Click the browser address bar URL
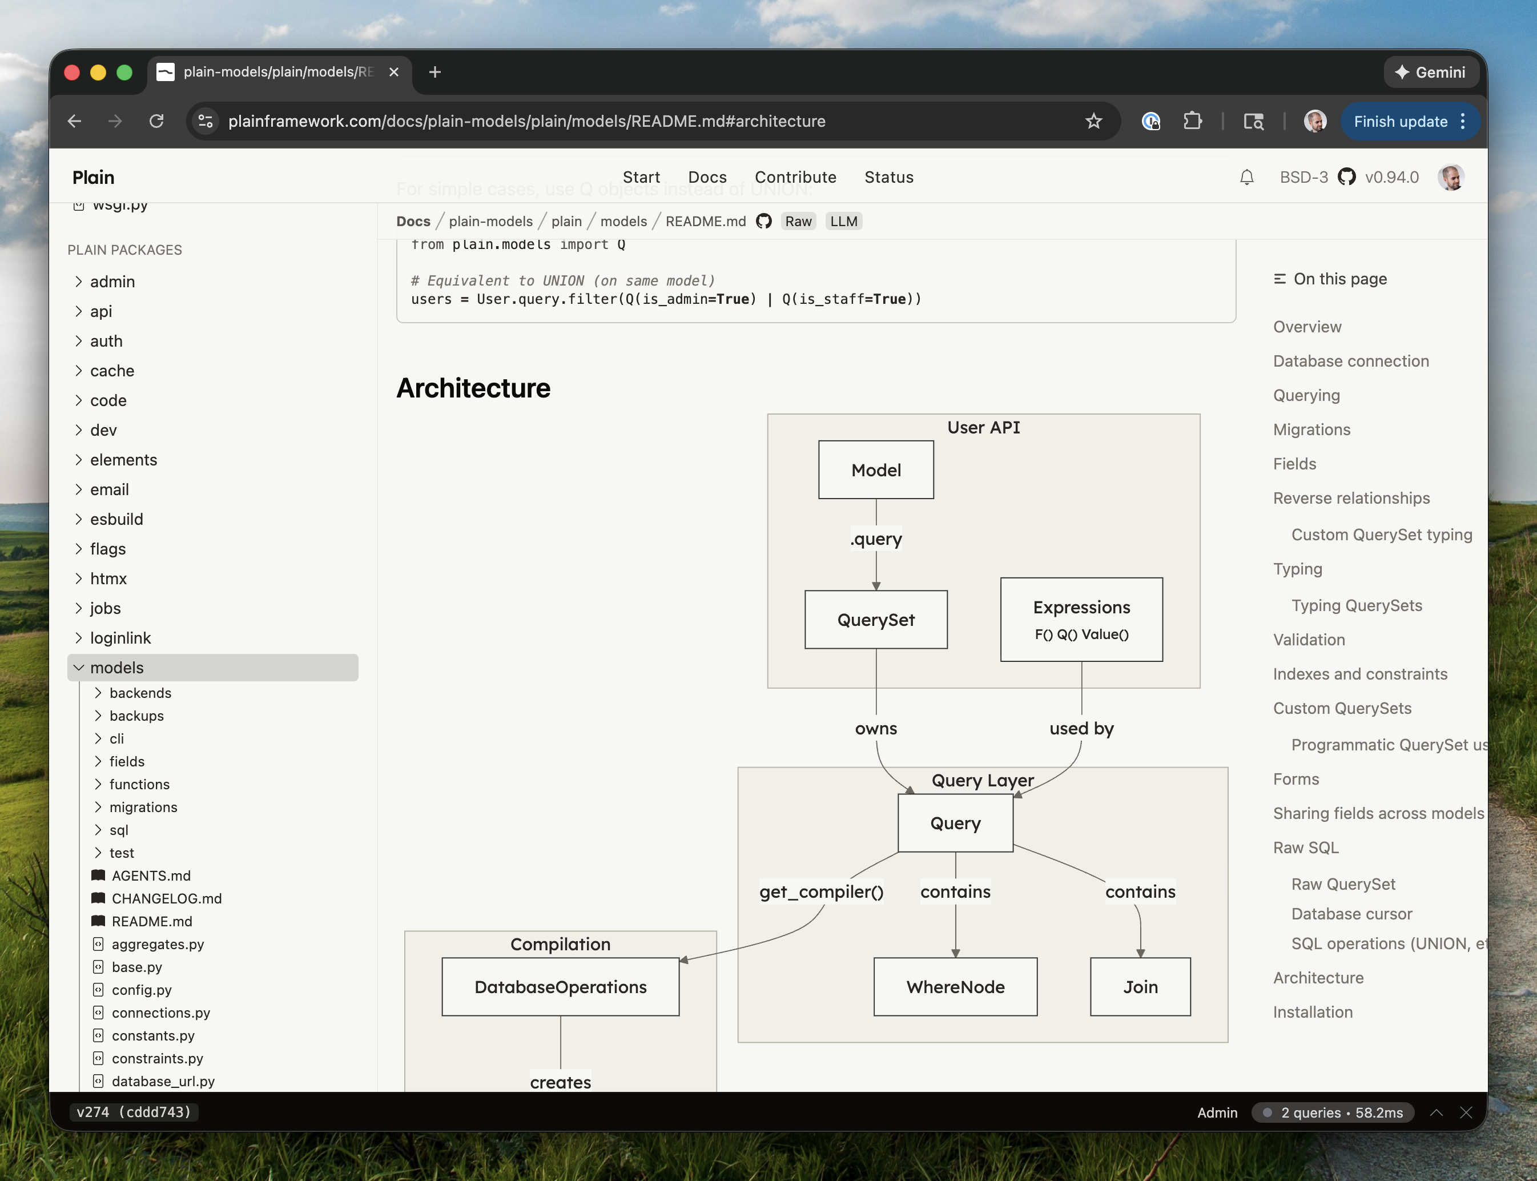The width and height of the screenshot is (1537, 1181). point(526,122)
